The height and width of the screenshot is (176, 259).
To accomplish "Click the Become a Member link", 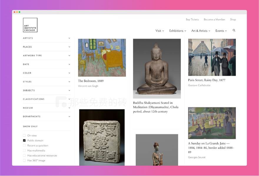I will point(214,19).
